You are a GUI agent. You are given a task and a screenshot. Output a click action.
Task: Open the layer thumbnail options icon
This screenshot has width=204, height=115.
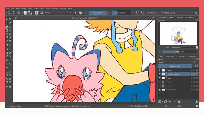pyautogui.click(x=197, y=66)
